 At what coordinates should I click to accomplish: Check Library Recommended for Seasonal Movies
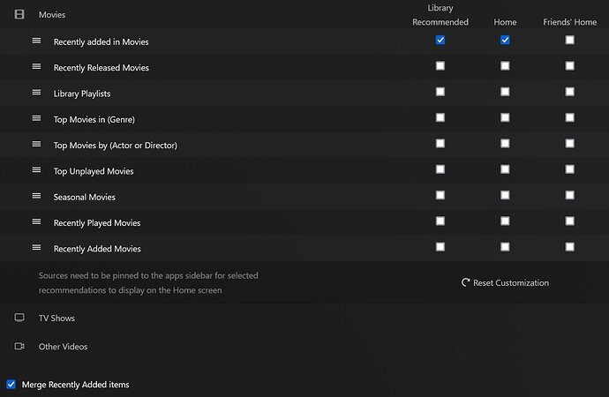pos(440,195)
